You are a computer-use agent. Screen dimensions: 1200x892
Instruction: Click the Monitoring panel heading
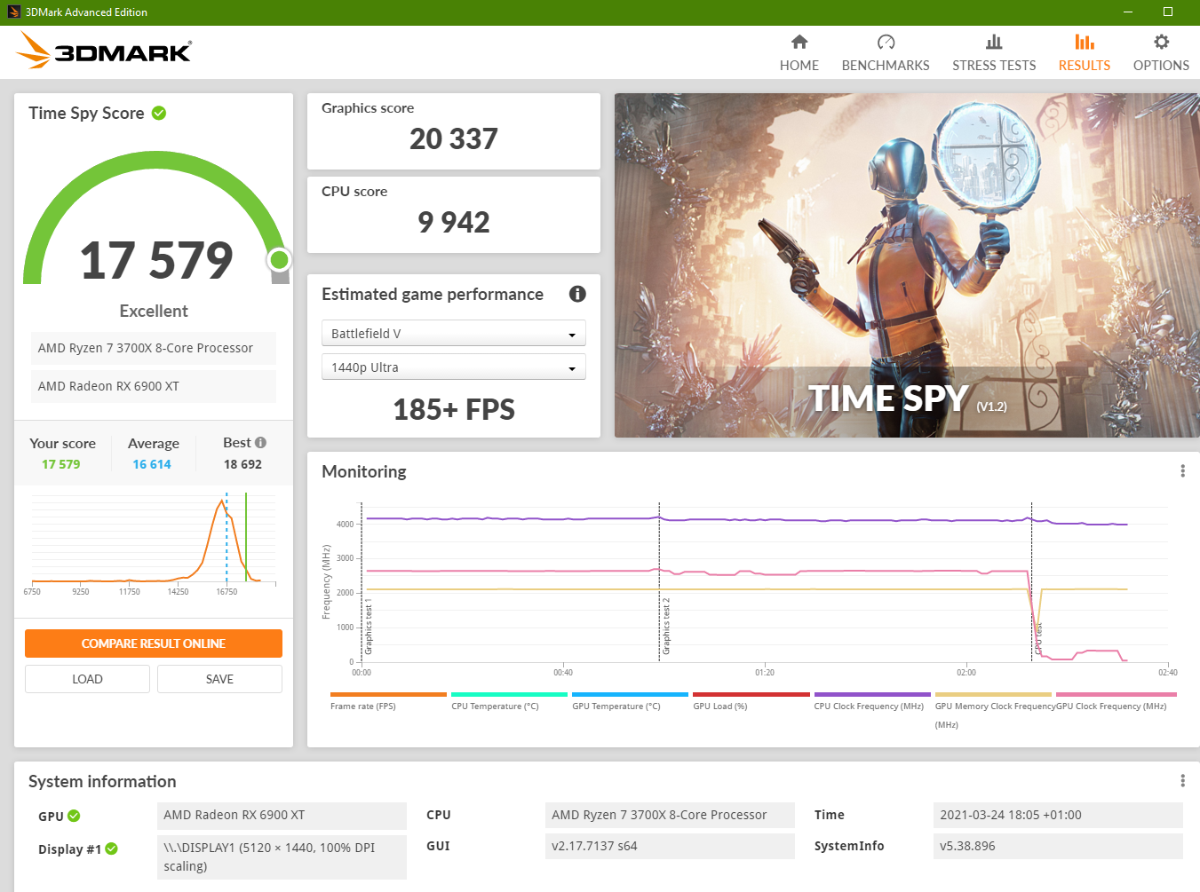tap(364, 471)
